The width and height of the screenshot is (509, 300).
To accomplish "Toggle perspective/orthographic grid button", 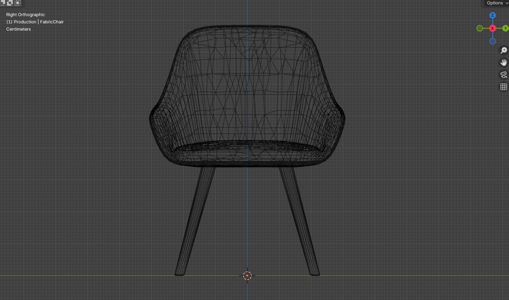I will 504,86.
